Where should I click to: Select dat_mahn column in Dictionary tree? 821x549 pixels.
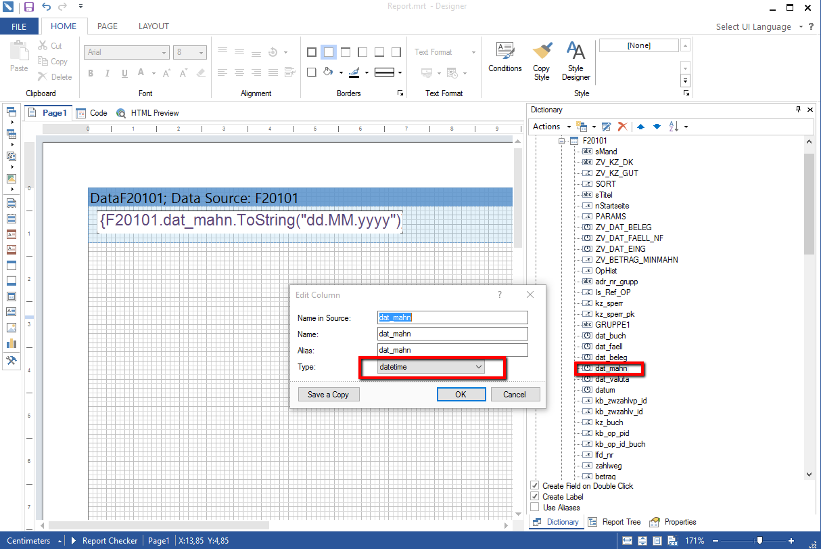[610, 368]
